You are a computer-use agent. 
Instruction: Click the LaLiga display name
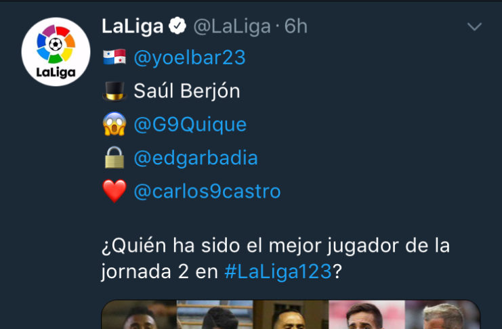[x=133, y=26]
